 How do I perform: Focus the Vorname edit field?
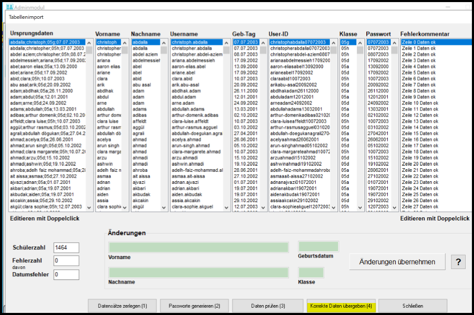[198, 248]
